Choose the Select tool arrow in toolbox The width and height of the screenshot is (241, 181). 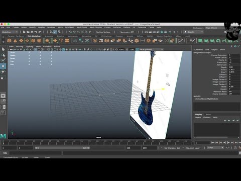click(x=3, y=49)
